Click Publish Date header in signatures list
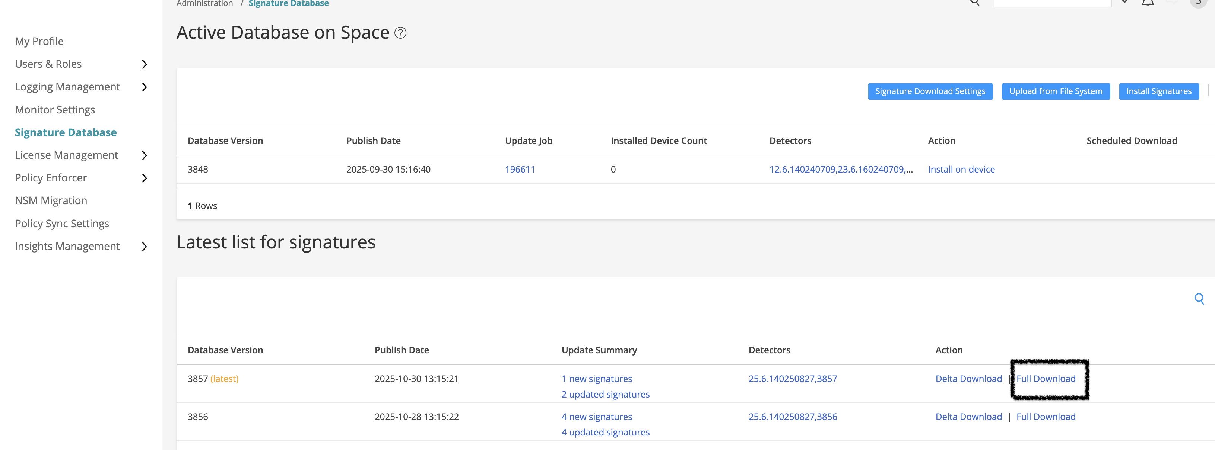1215x450 pixels. (402, 350)
